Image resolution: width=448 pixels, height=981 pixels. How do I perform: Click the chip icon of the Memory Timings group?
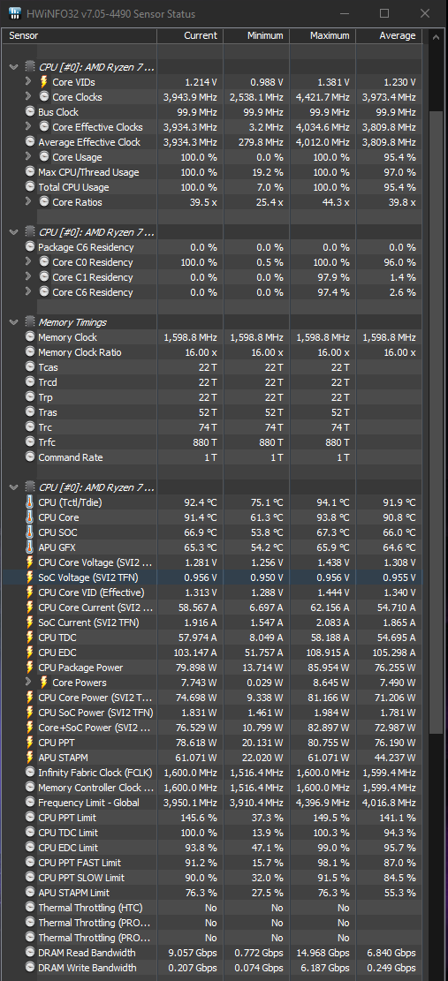click(29, 322)
